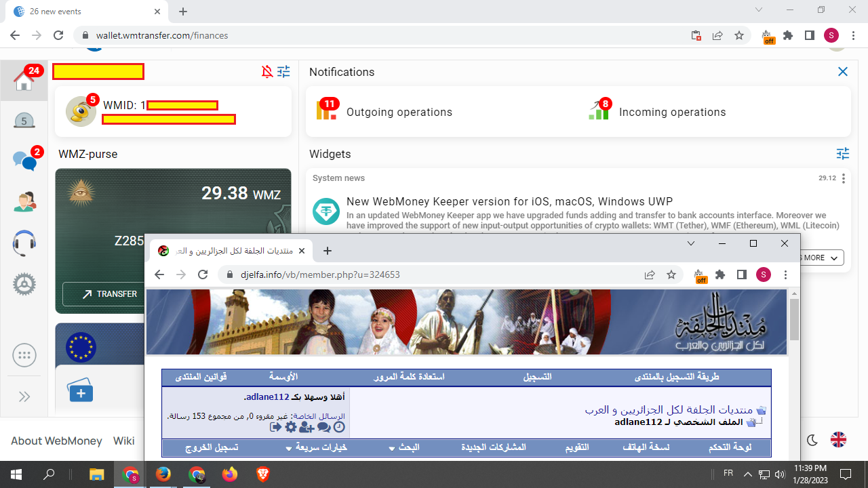Click the adlane112 welcome username link
The width and height of the screenshot is (868, 488).
coord(267,397)
